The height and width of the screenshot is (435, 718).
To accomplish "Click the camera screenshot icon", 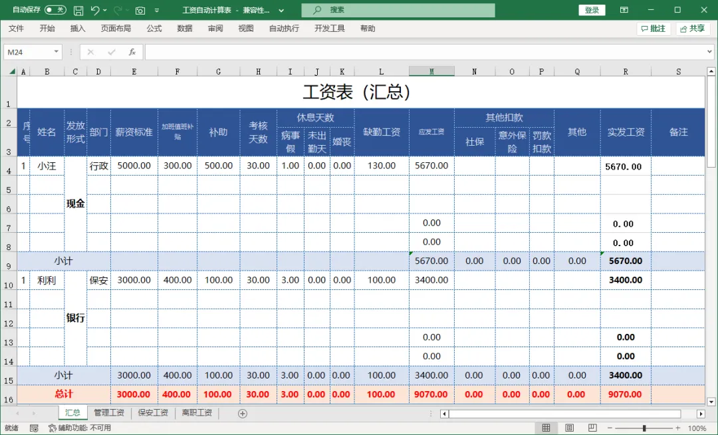I will click(140, 10).
